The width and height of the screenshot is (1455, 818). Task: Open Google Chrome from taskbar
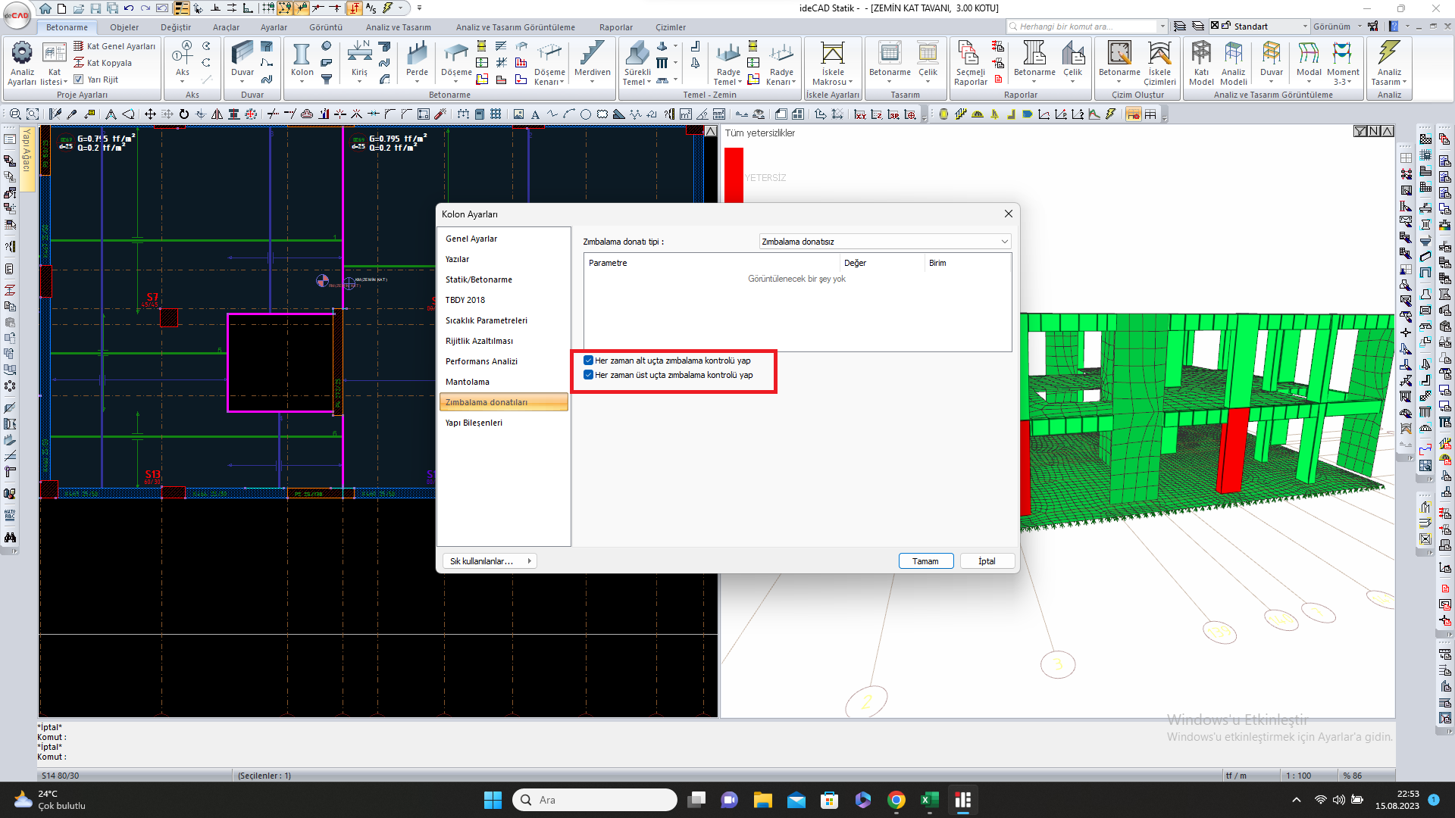[x=896, y=800]
